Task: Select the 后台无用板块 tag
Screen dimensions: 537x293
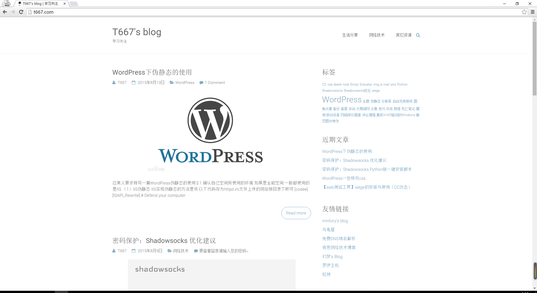Action: tap(403, 101)
